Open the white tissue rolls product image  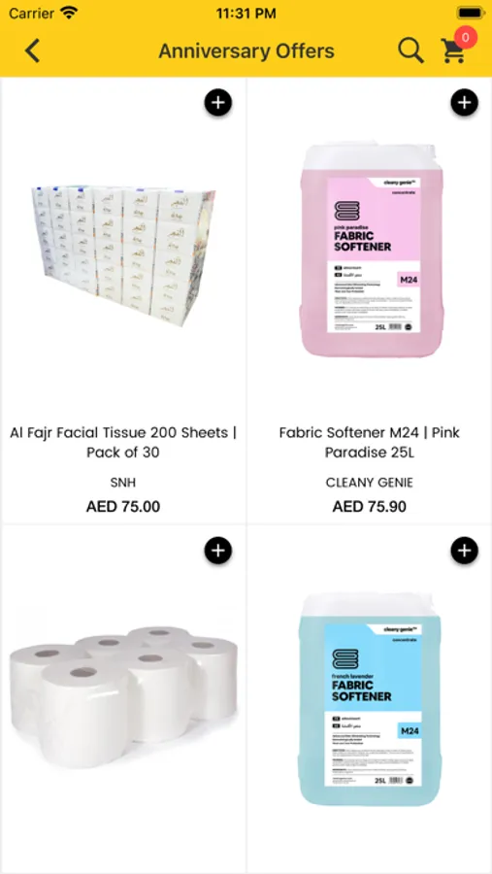pos(123,695)
